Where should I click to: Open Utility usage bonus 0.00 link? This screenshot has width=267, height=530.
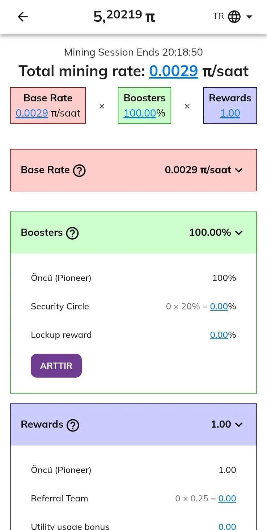227,526
